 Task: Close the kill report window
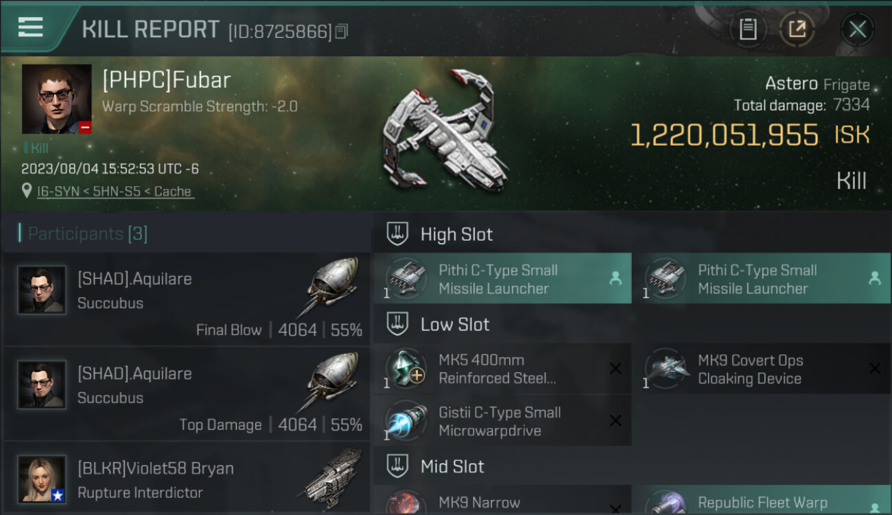point(857,30)
